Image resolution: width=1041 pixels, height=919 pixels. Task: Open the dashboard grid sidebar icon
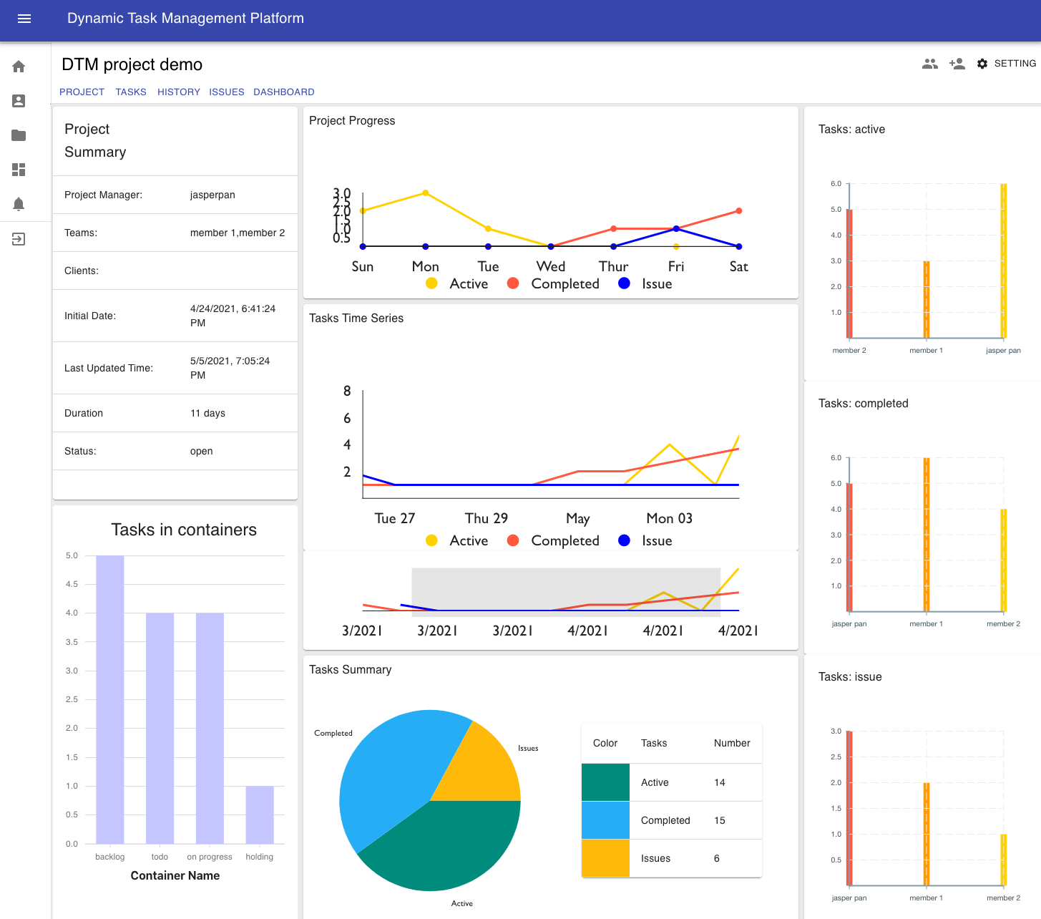coord(19,170)
